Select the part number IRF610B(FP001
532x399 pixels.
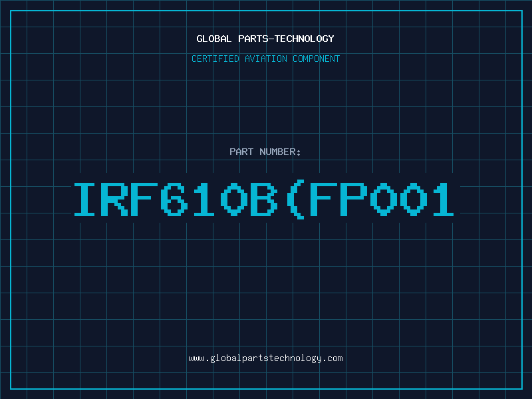tap(264, 200)
